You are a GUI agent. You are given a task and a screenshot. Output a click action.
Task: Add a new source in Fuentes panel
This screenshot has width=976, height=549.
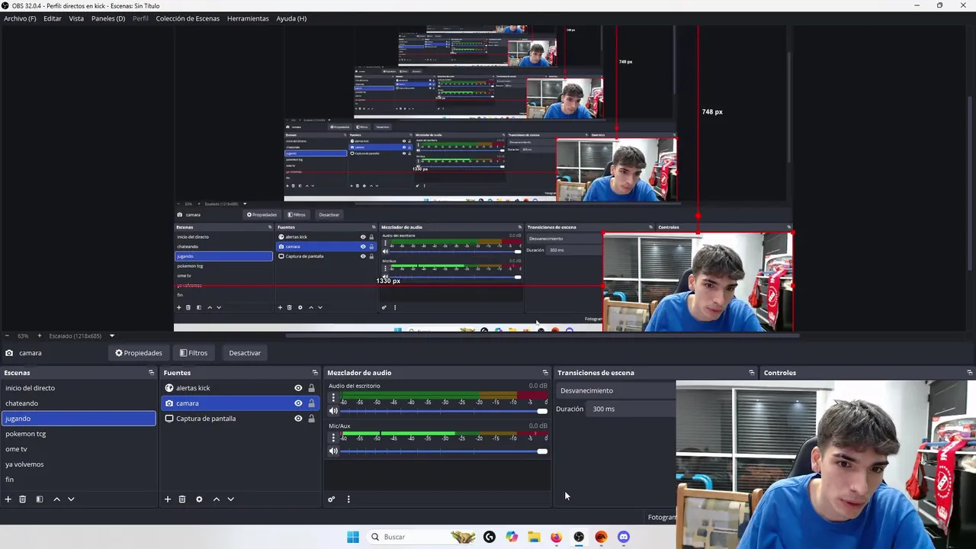click(168, 499)
